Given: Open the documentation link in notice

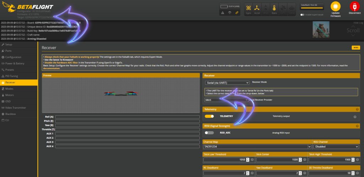Looking at the screenshot, I should pos(52,68).
